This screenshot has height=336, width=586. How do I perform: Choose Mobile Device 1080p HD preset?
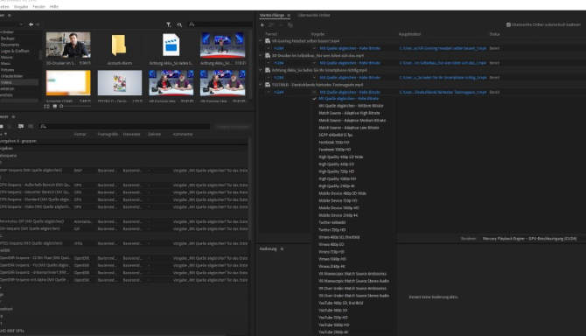tap(338, 208)
